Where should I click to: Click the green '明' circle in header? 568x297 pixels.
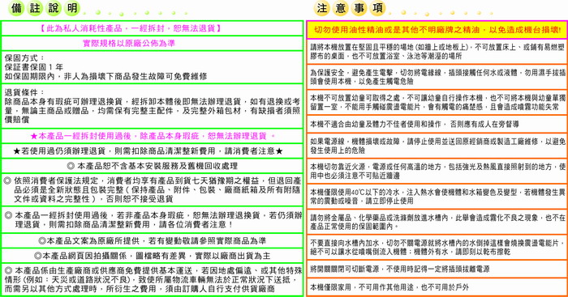[x=72, y=8]
